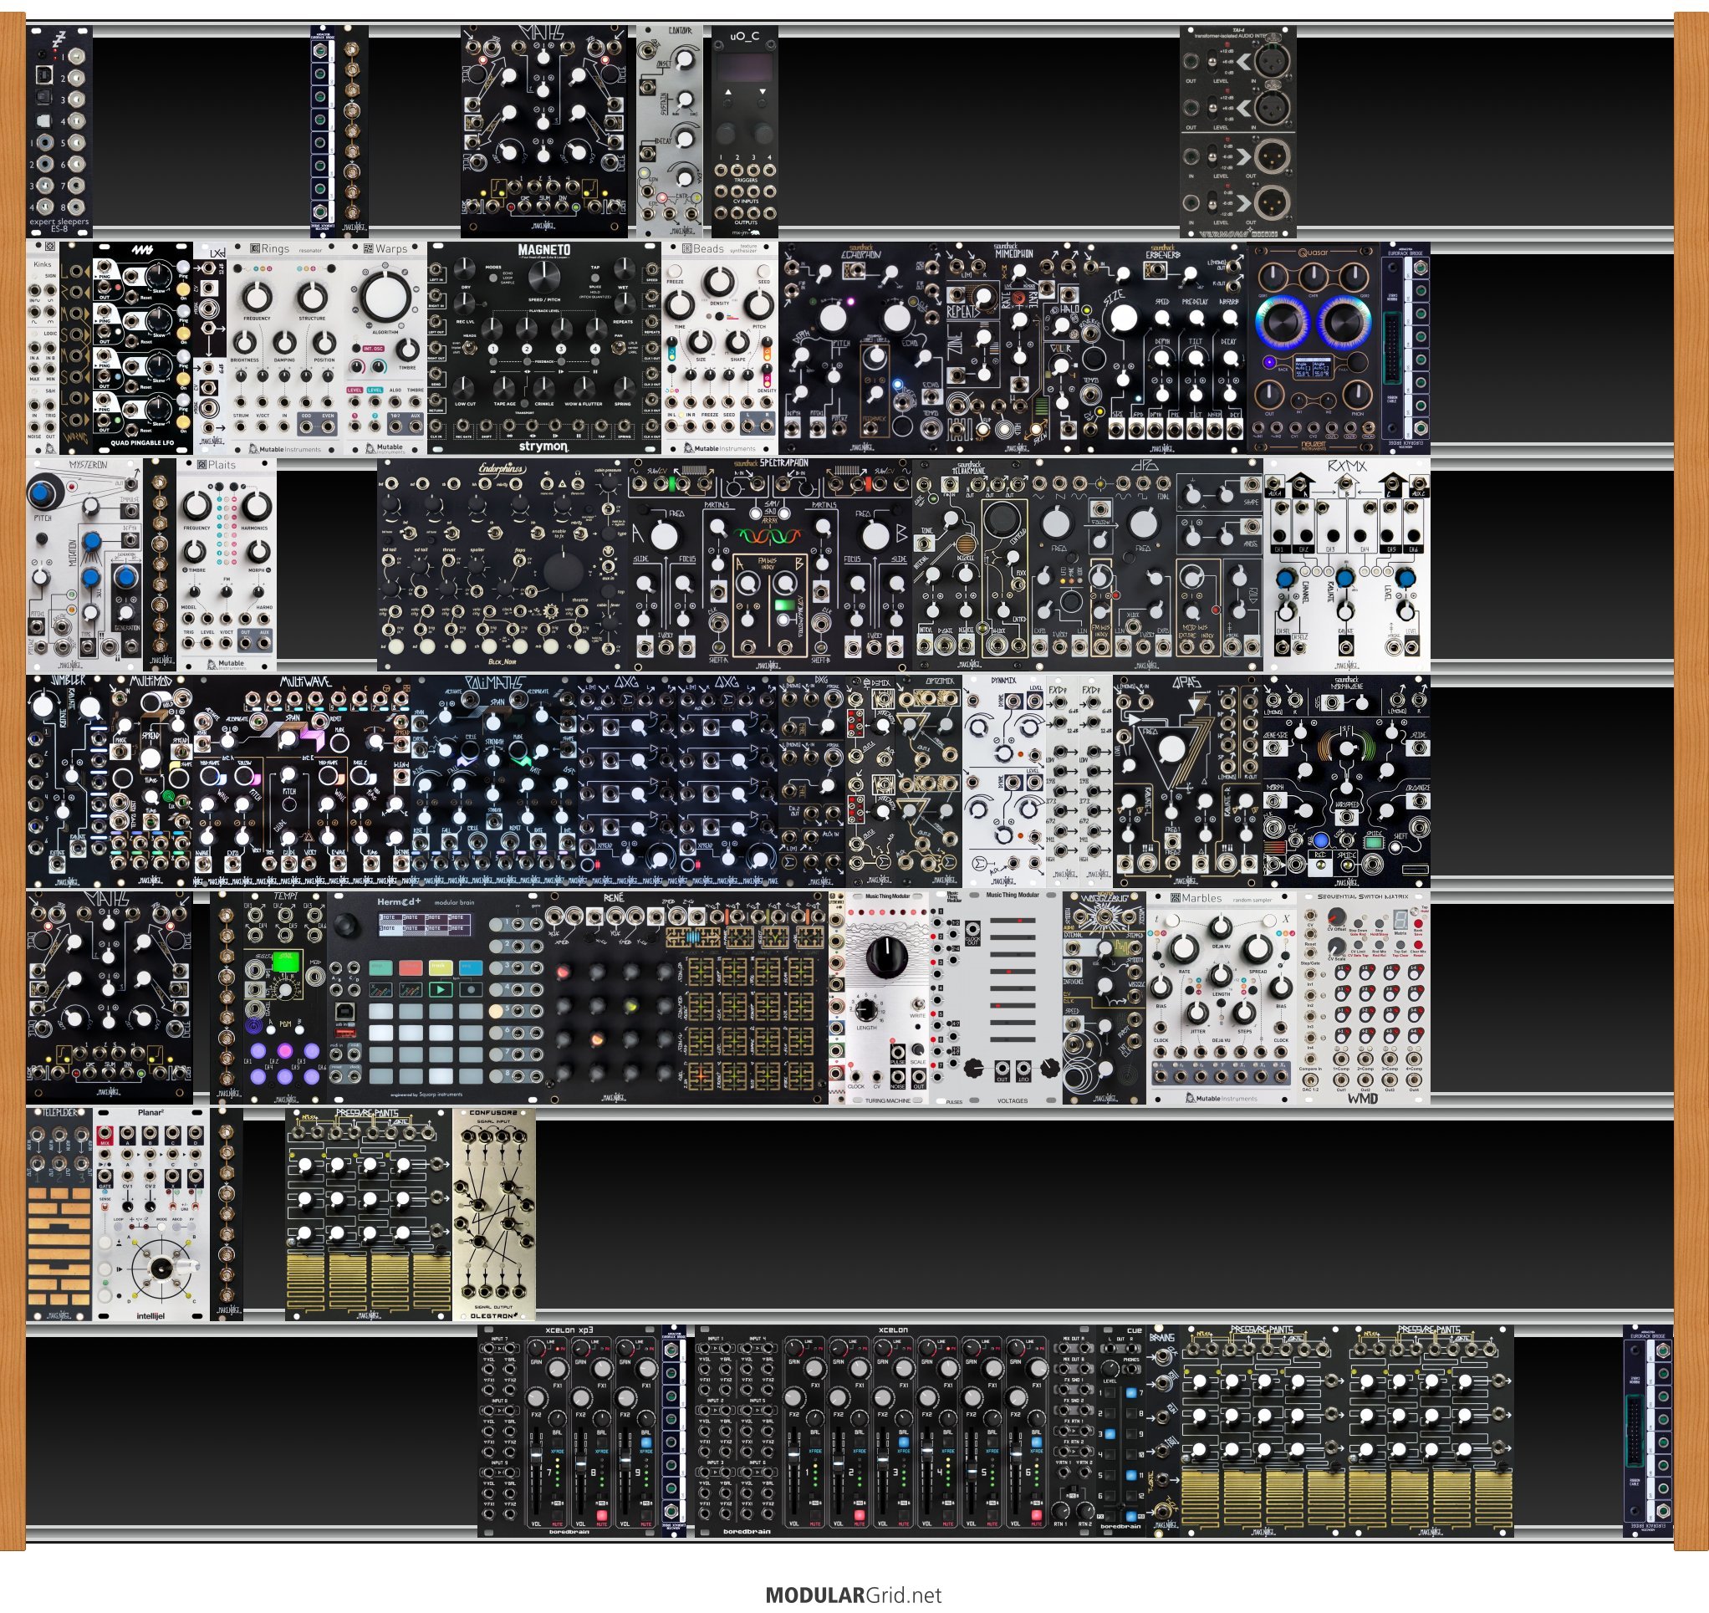The width and height of the screenshot is (1709, 1613).
Task: Select the René sequencer module
Action: [x=687, y=998]
